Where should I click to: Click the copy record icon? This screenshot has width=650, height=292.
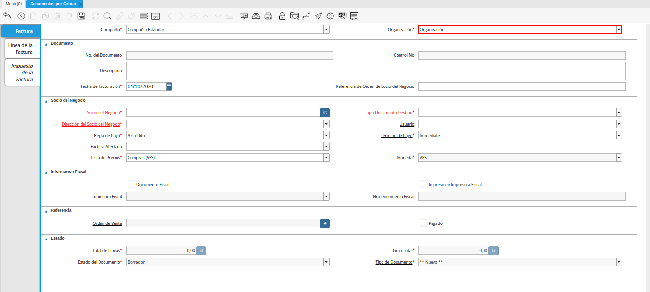pos(45,16)
